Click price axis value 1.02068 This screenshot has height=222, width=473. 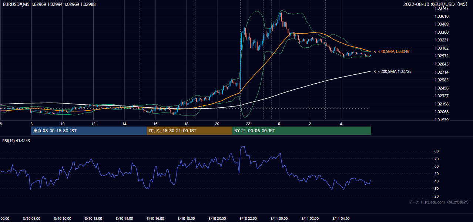(x=442, y=112)
